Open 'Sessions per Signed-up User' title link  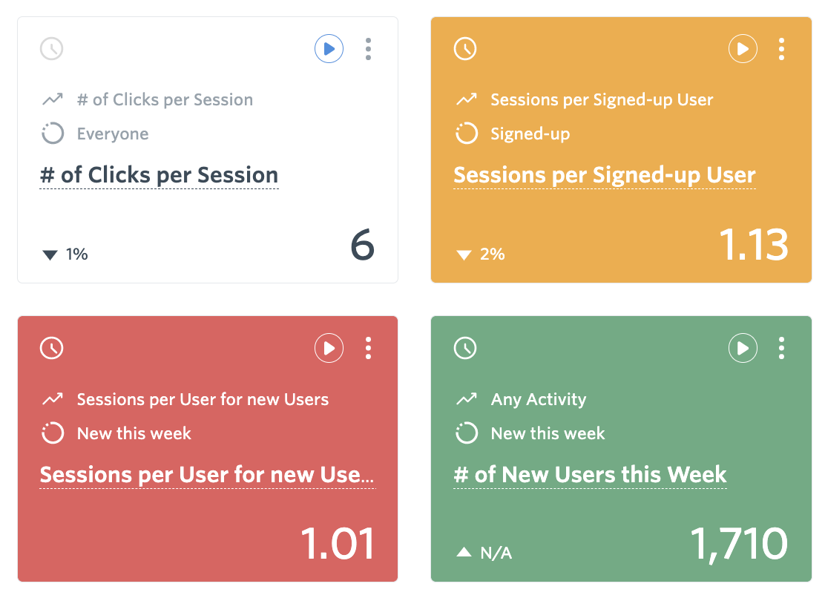click(604, 176)
